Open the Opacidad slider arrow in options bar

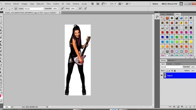(x=58, y=9)
